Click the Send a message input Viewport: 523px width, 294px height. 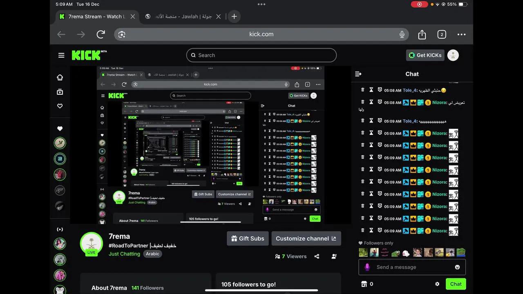[x=412, y=267]
